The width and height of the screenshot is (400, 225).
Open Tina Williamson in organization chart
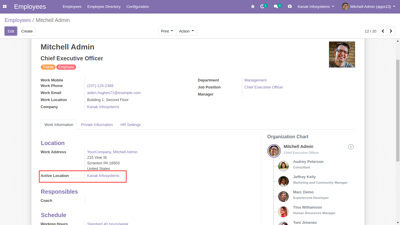tap(307, 207)
